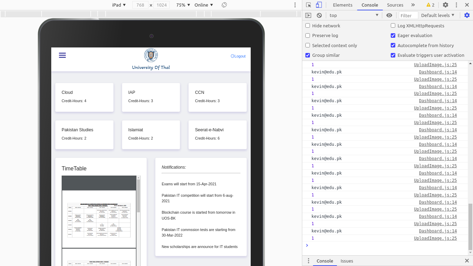473x266 pixels.
Task: Switch to the Issues drawer tab
Action: (347, 261)
